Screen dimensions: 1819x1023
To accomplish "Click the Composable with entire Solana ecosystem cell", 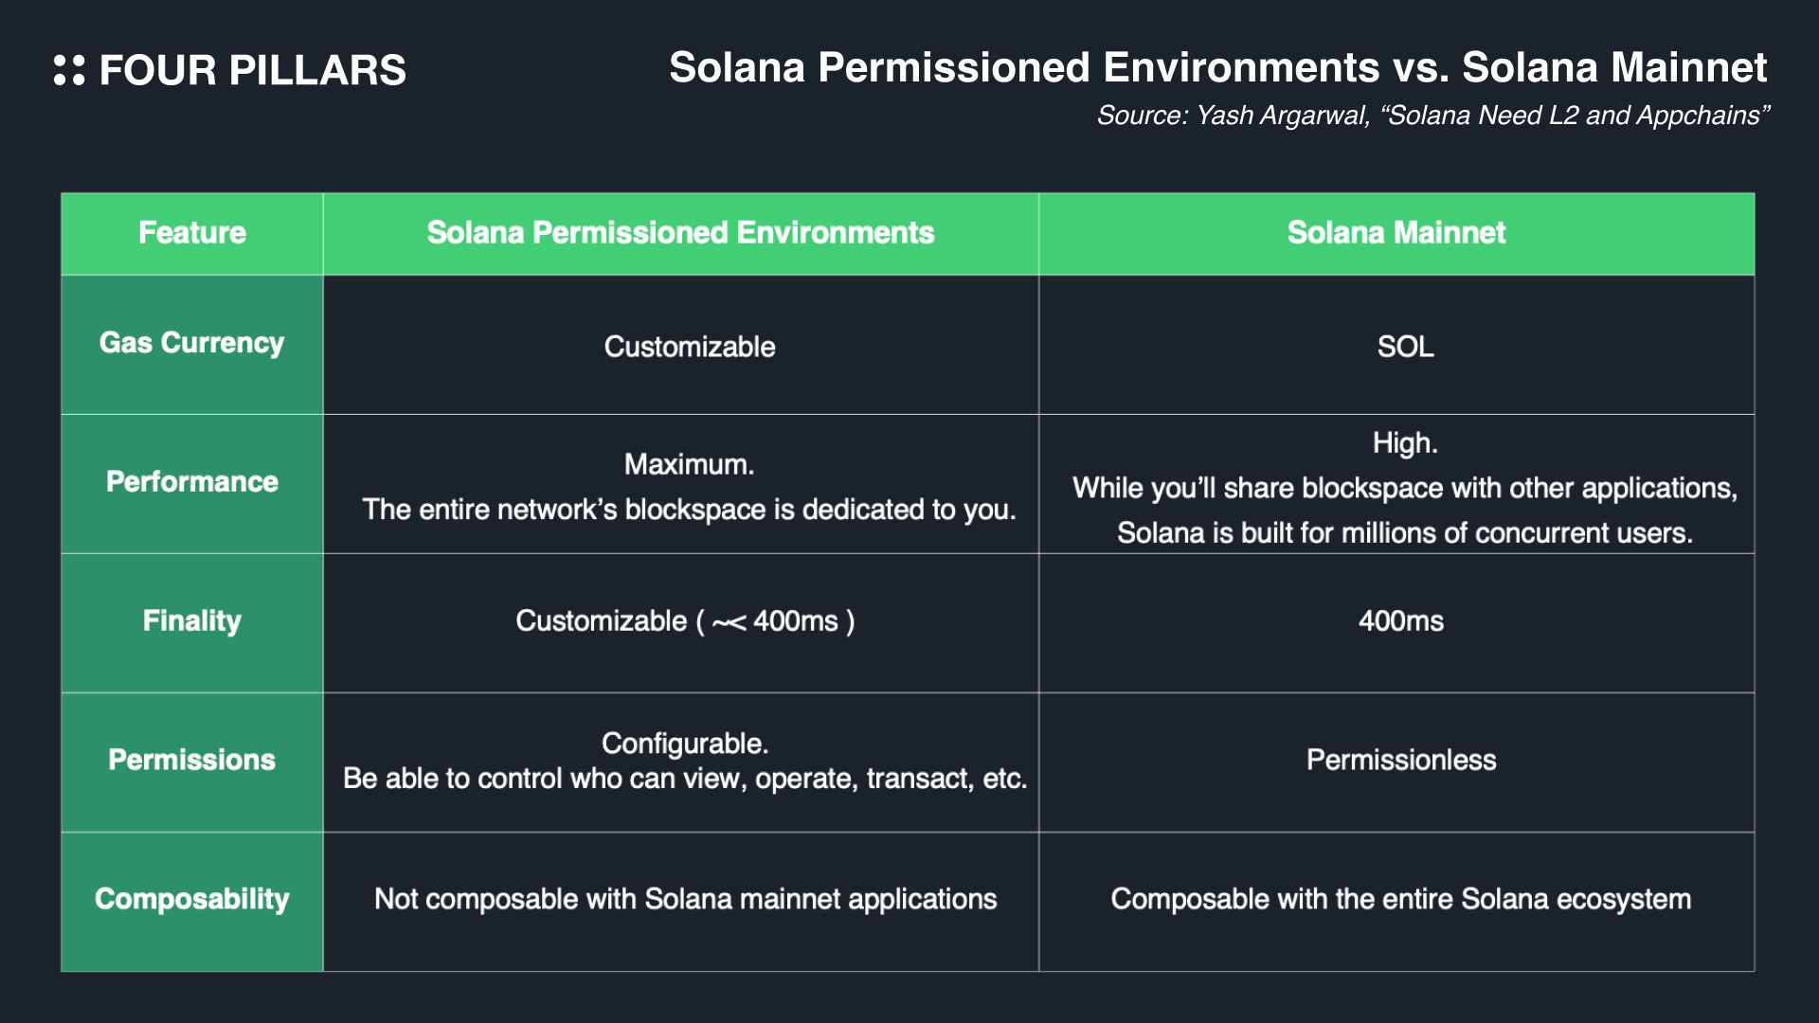I will coord(1400,899).
